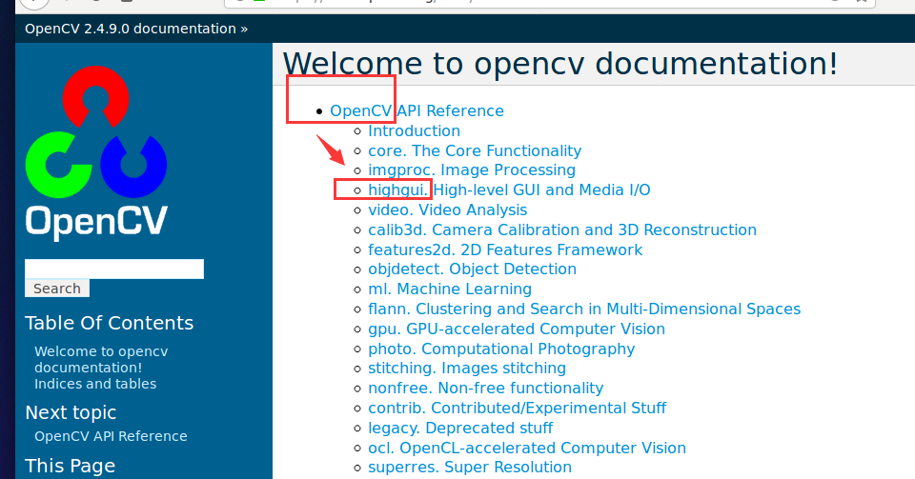
Task: Open highgui. High-level GUI and Media I/O
Action: pyautogui.click(x=509, y=190)
